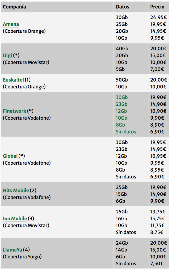Click the Ion Mobile link
169x269 pixels.
(x=15, y=218)
